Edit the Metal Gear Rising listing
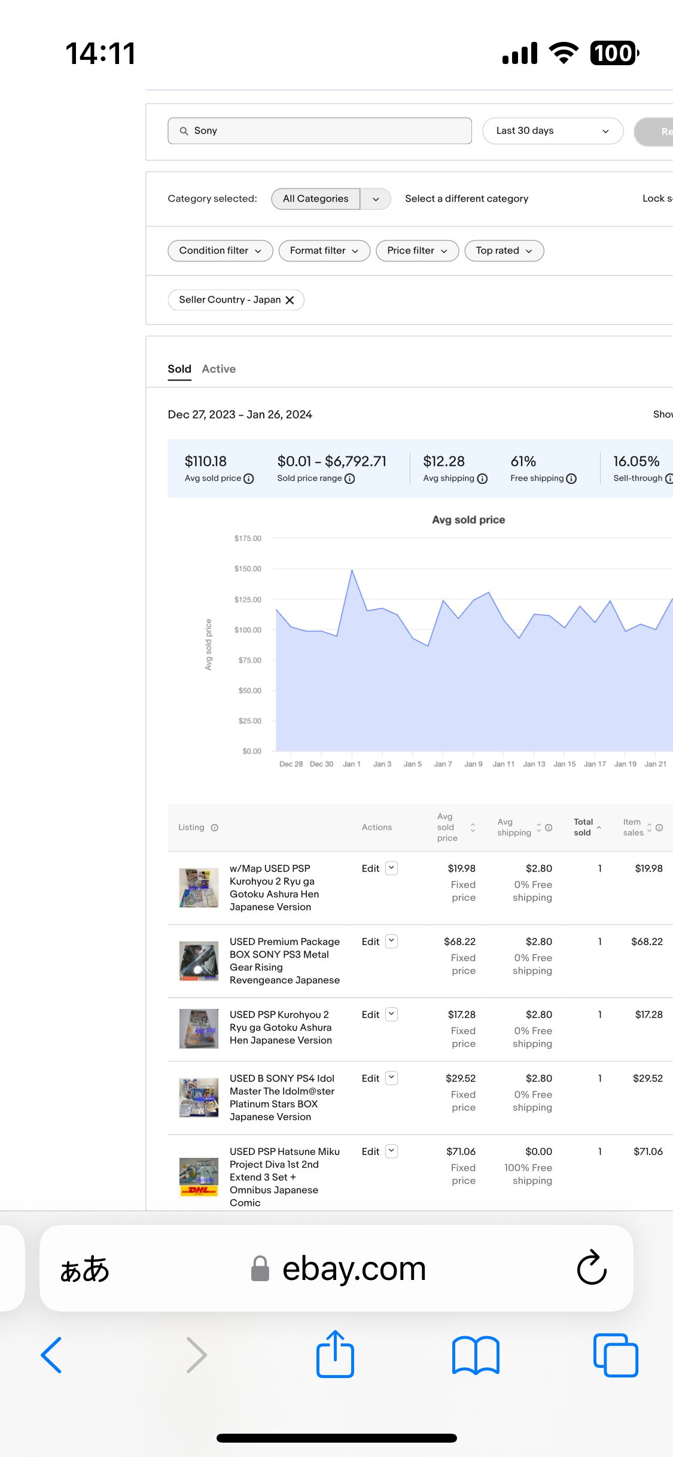 [x=370, y=941]
